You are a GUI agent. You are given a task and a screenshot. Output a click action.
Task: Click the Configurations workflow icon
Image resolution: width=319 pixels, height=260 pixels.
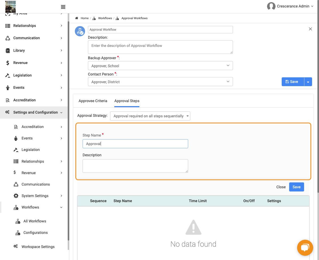pos(18,233)
